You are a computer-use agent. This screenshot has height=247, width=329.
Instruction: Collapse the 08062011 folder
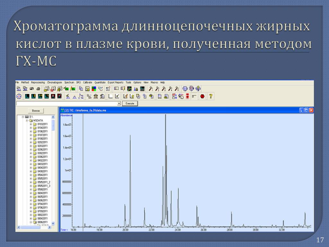pyautogui.click(x=31, y=222)
